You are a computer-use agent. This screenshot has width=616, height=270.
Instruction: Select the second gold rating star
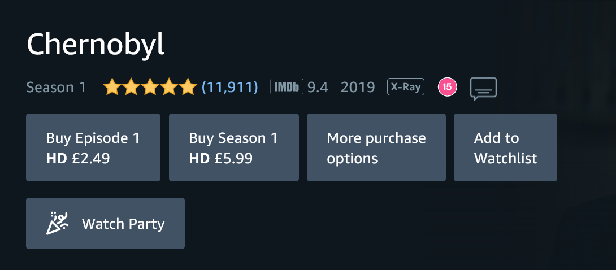click(x=131, y=87)
